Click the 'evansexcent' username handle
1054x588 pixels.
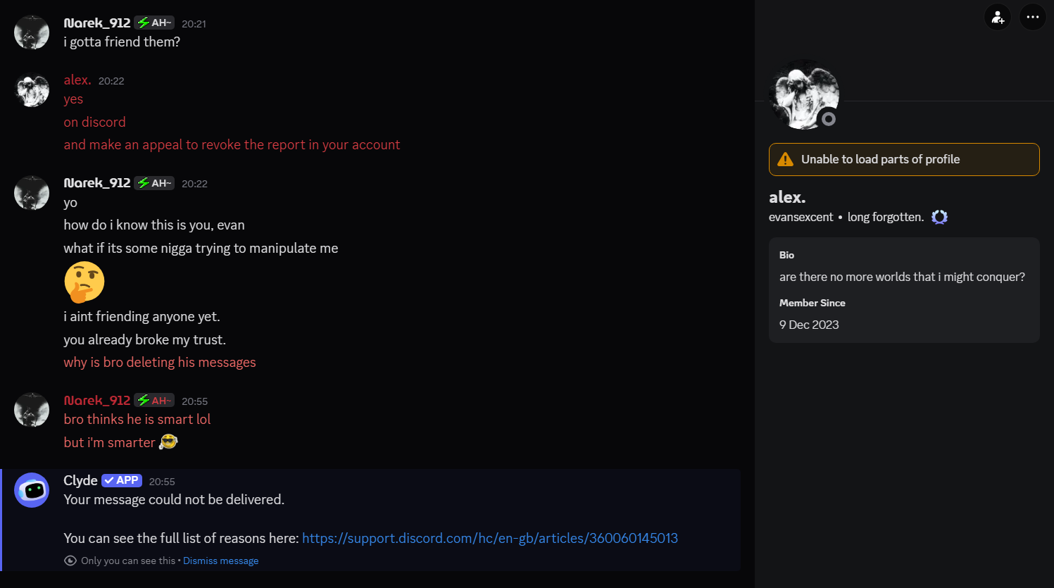[x=801, y=217]
